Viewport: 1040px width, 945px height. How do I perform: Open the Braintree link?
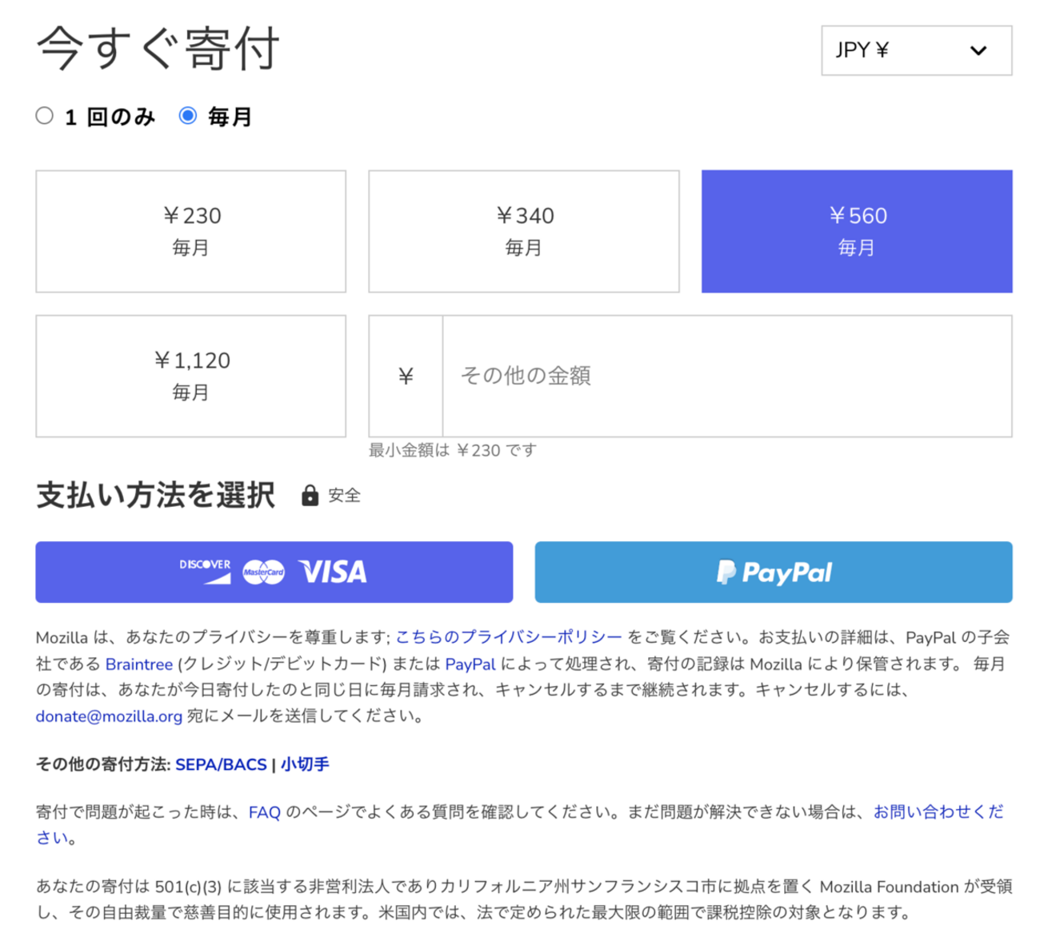[x=139, y=664]
